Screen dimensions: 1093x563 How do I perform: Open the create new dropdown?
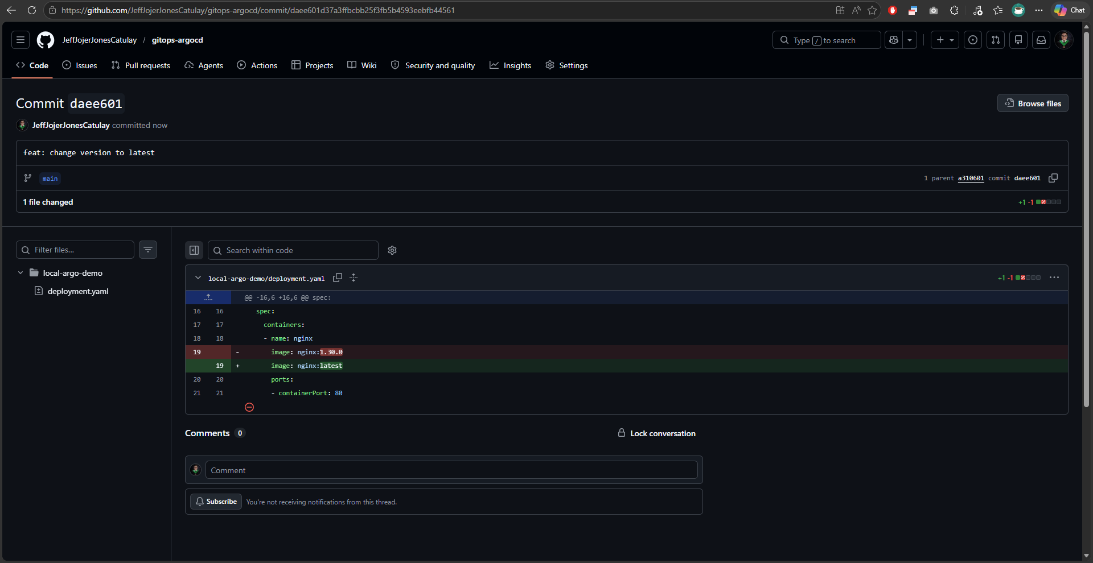pos(945,40)
